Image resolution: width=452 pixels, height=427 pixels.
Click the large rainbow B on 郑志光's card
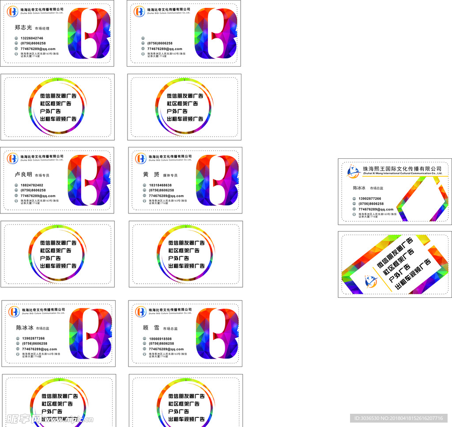(89, 34)
